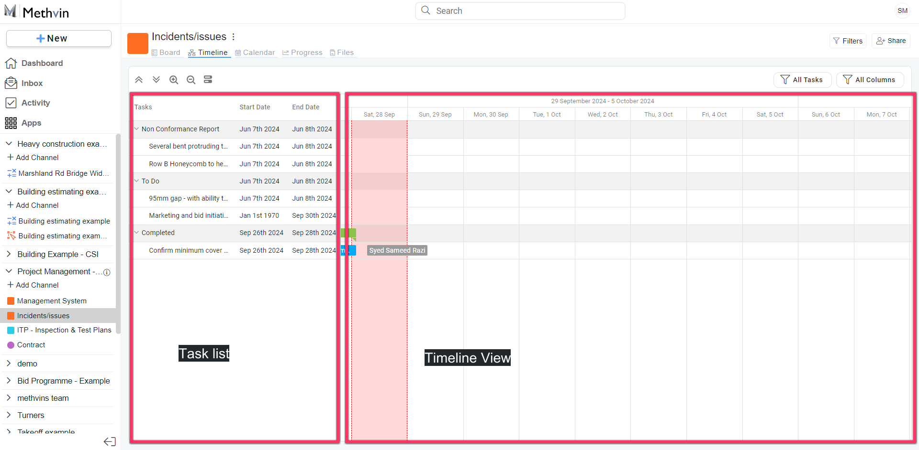Click the orange Incidents/issues color square

[138, 43]
